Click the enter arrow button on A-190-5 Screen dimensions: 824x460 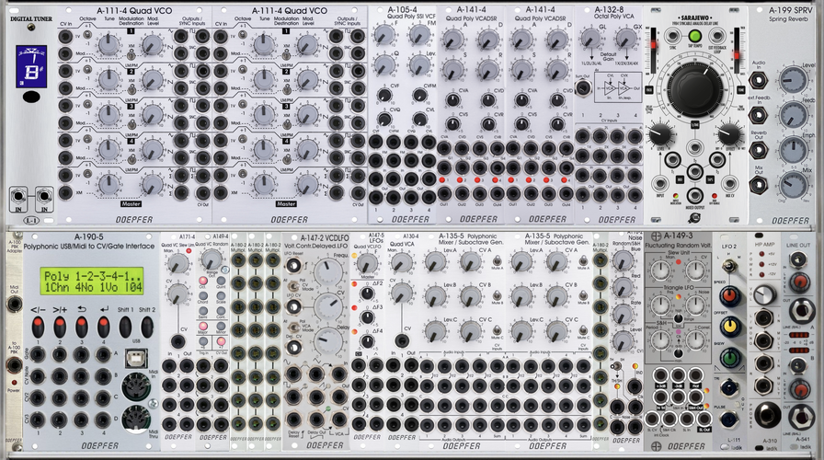tap(104, 327)
